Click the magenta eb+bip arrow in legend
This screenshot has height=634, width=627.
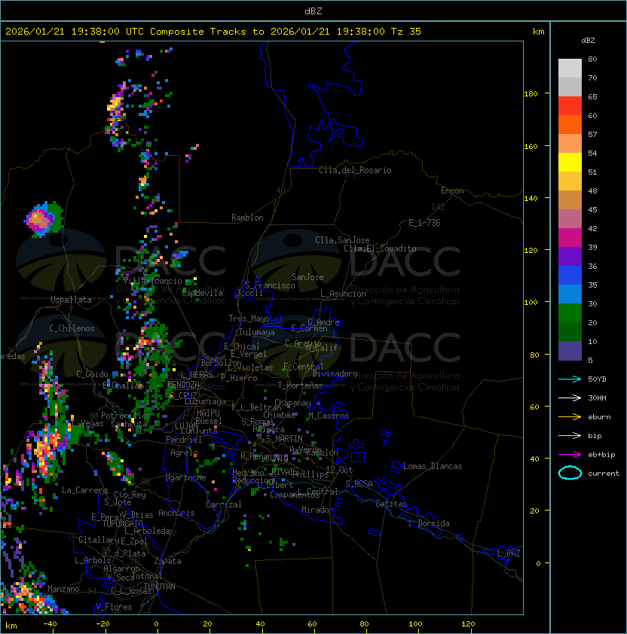pyautogui.click(x=570, y=455)
